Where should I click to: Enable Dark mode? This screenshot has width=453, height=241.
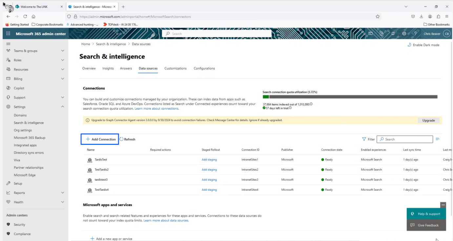point(423,45)
